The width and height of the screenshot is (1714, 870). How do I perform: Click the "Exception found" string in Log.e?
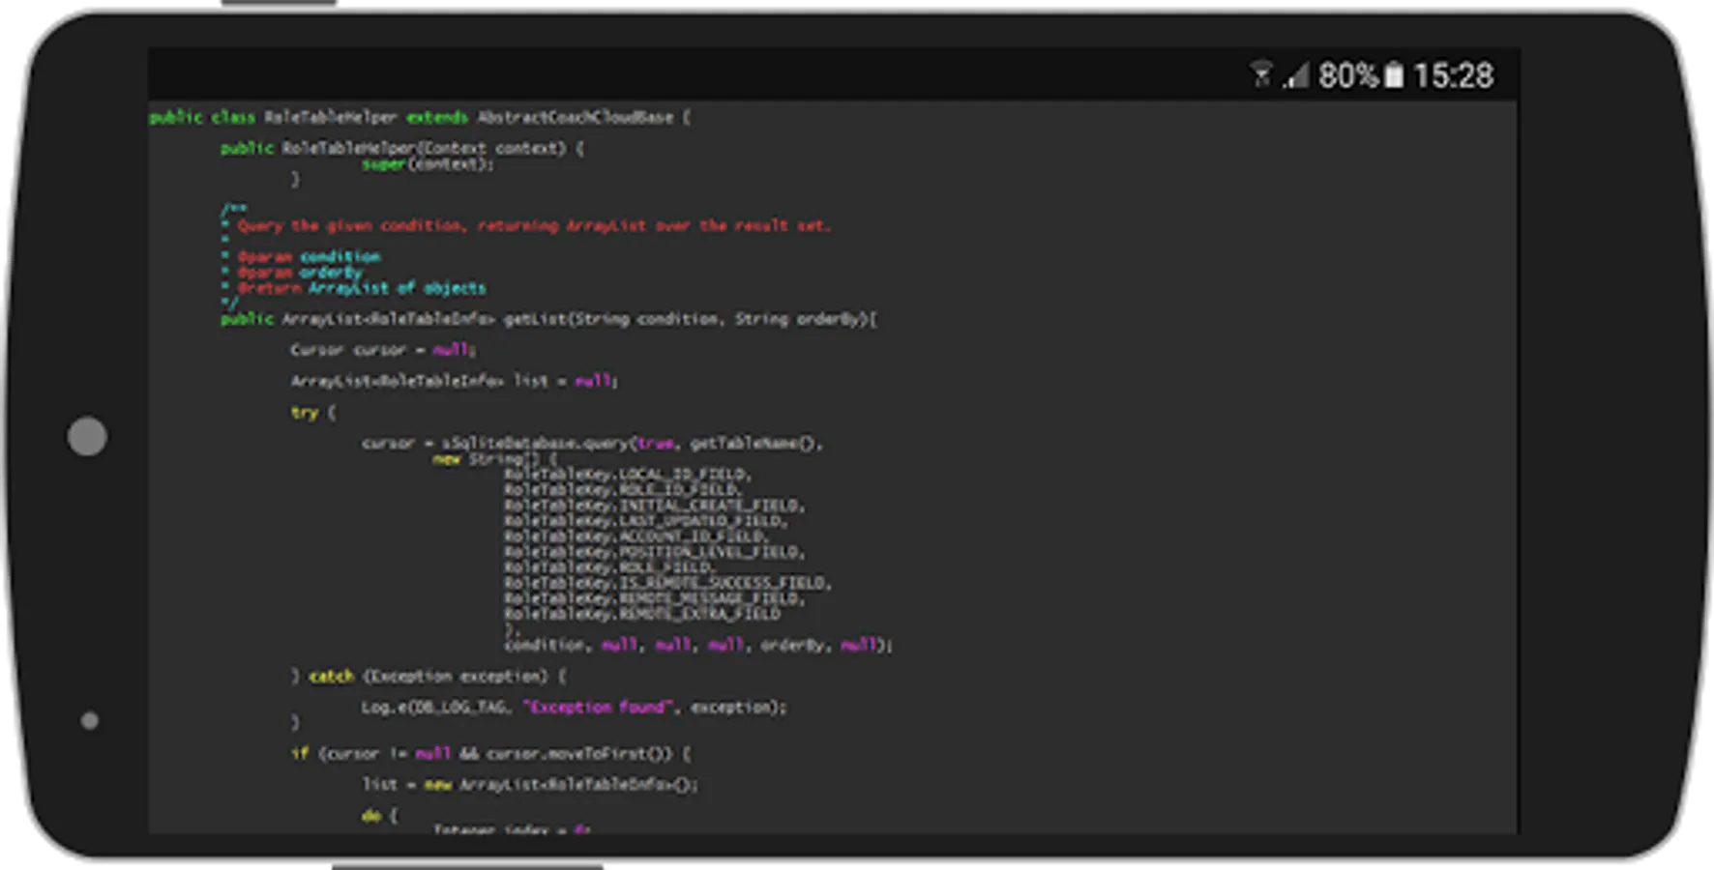[597, 708]
